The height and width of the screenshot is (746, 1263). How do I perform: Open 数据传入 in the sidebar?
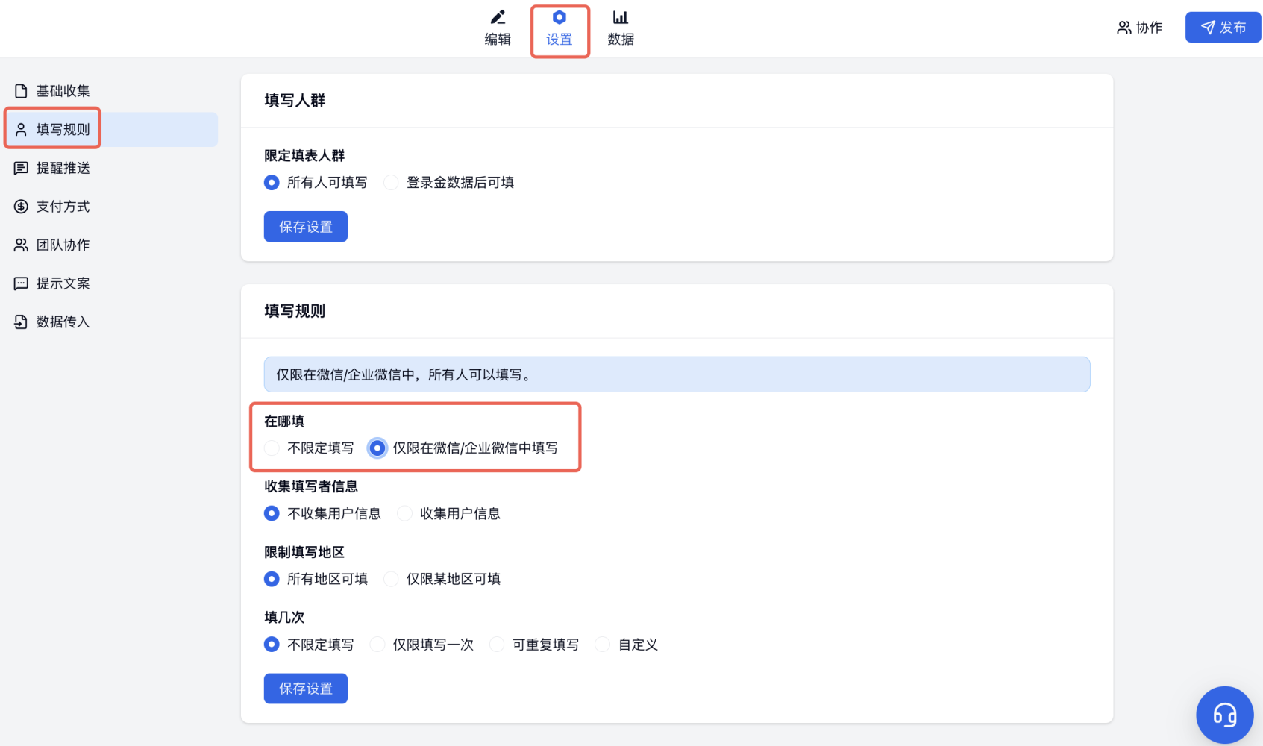pos(112,322)
